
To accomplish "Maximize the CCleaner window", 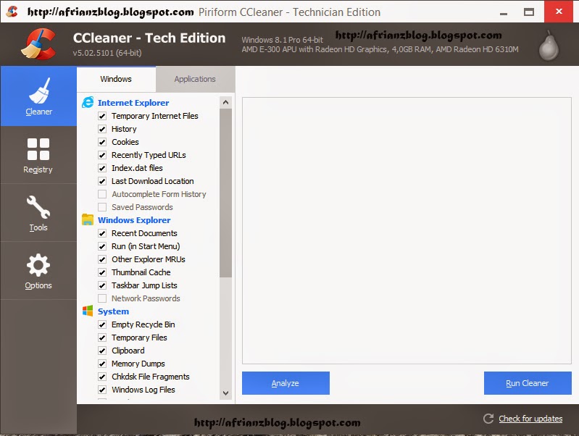I will 529,12.
